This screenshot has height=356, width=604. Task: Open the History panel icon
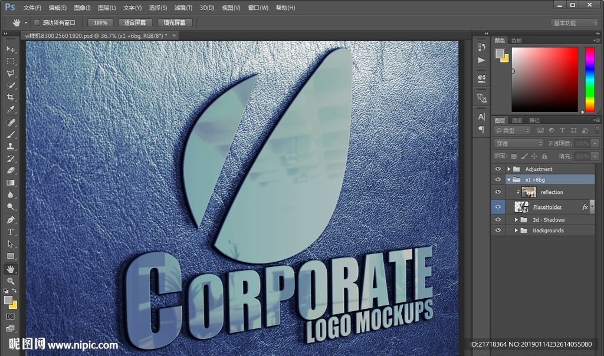pyautogui.click(x=481, y=47)
